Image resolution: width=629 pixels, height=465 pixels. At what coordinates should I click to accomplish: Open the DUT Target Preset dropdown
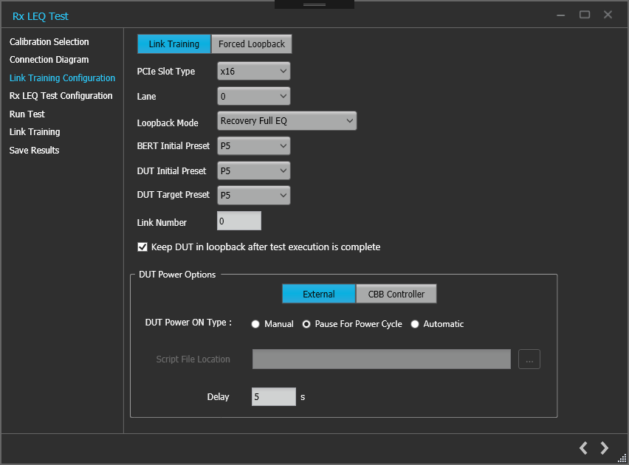coord(253,196)
